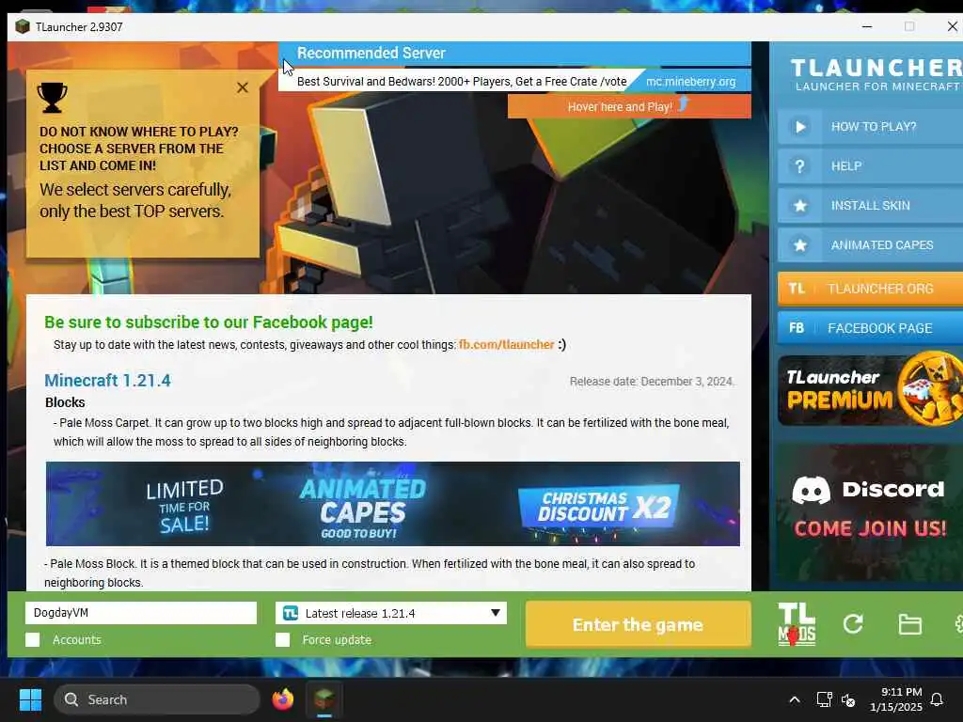Screen dimensions: 963x722
Task: Open the Facebook Page menu item
Action: (x=870, y=328)
